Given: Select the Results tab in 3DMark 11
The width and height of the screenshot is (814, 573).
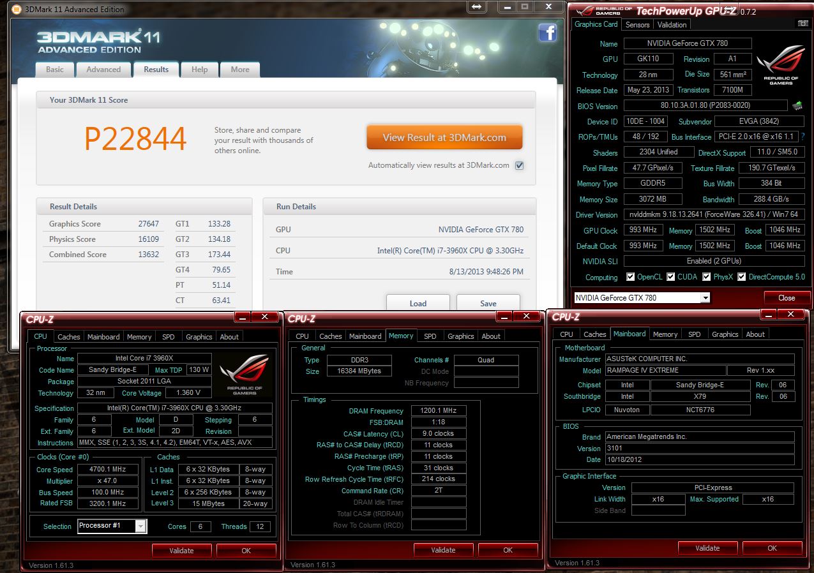Looking at the screenshot, I should click(x=156, y=70).
